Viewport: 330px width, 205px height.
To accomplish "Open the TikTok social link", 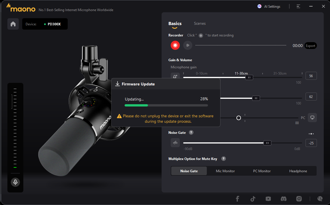I will coord(253,199).
